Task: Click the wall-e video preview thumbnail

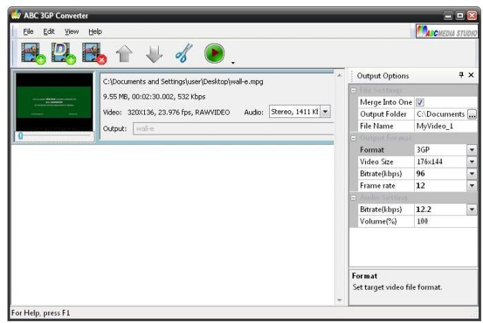Action: [x=55, y=102]
